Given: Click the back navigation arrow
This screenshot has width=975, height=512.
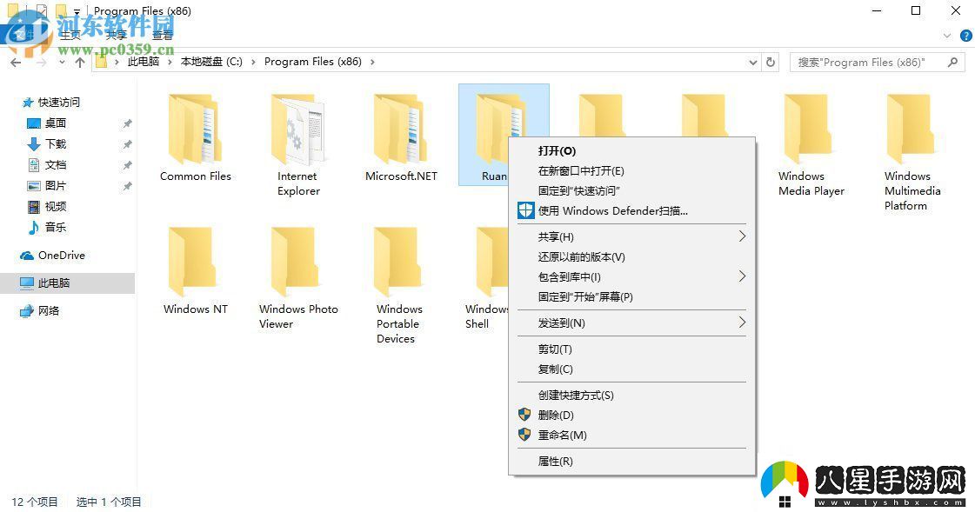Looking at the screenshot, I should click(15, 62).
